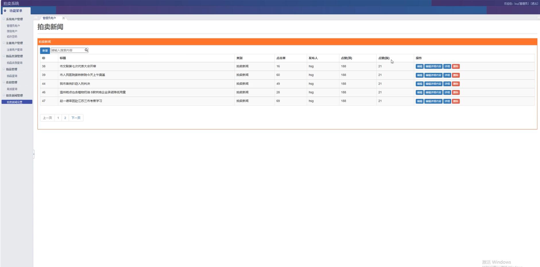540x267 pixels.
Task: Collapse the 拍品管理 tree group
Action: click(x=4, y=69)
